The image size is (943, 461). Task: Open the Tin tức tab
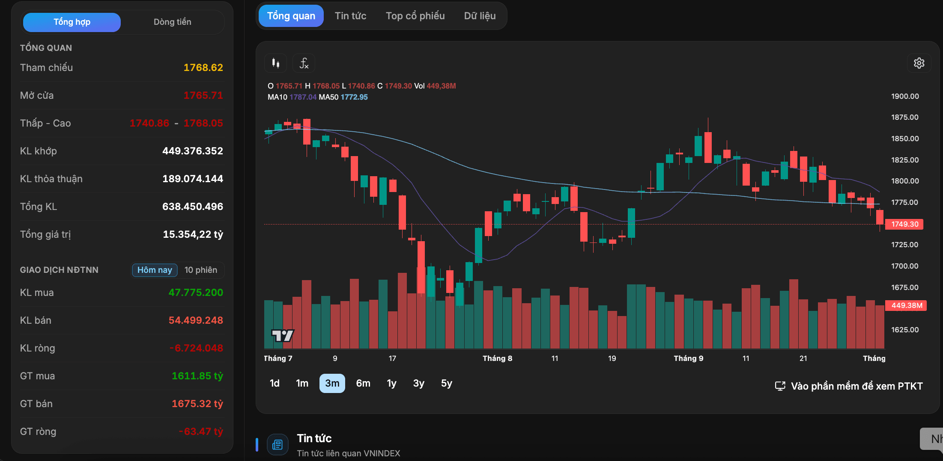(350, 16)
